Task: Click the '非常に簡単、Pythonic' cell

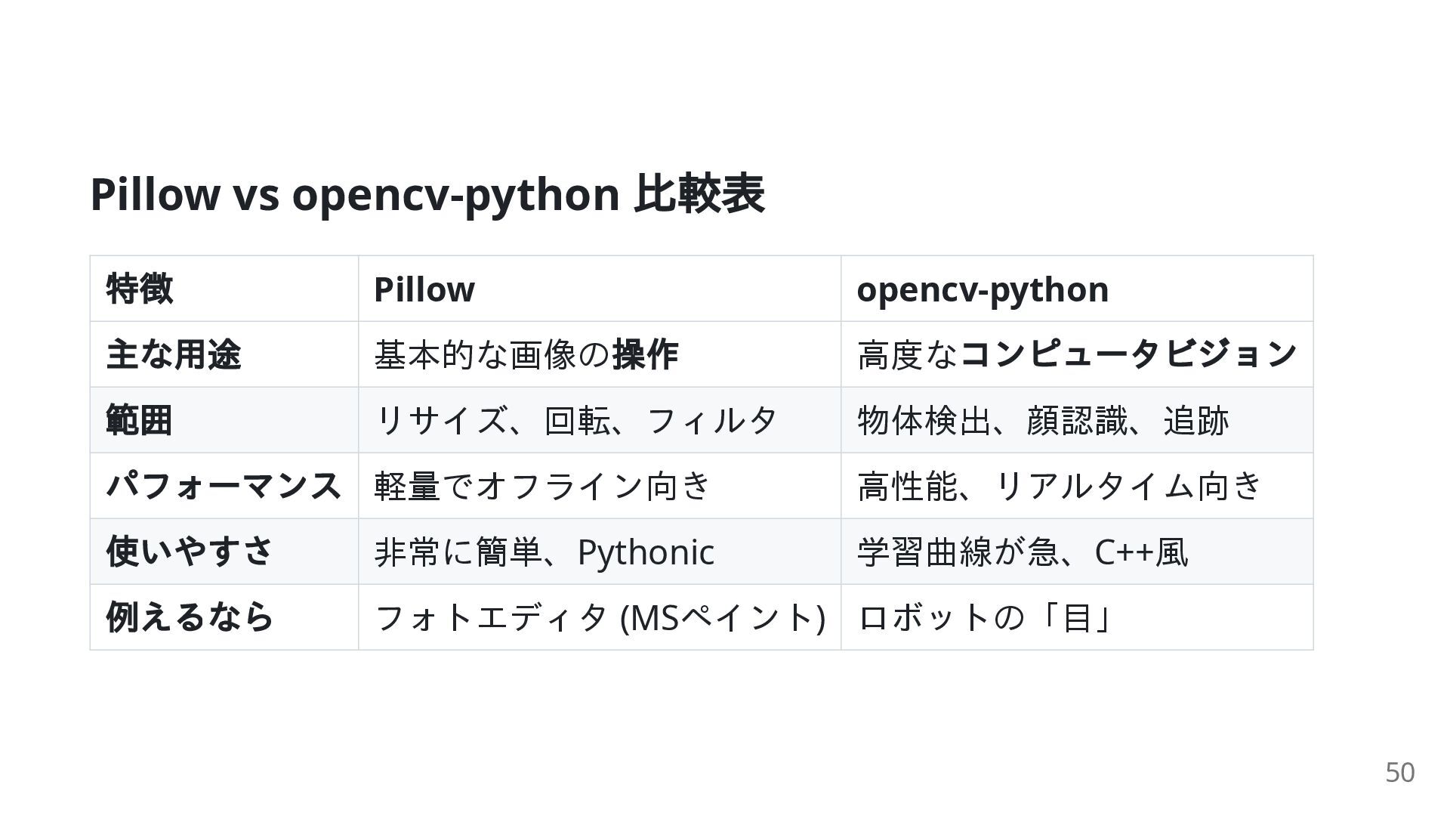Action: (544, 552)
